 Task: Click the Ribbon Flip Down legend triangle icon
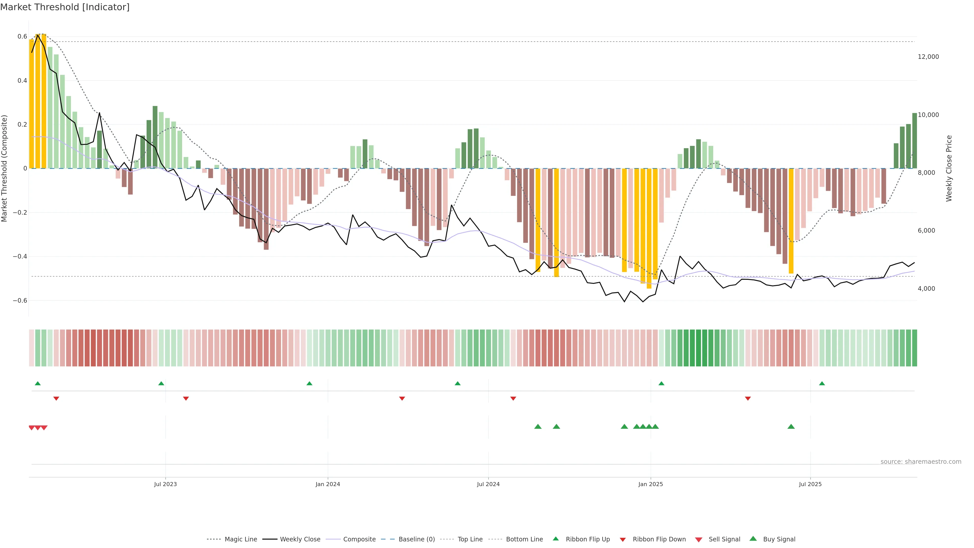pyautogui.click(x=623, y=539)
